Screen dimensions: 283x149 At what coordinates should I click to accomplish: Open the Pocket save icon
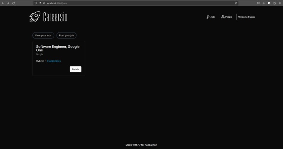pos(258,3)
